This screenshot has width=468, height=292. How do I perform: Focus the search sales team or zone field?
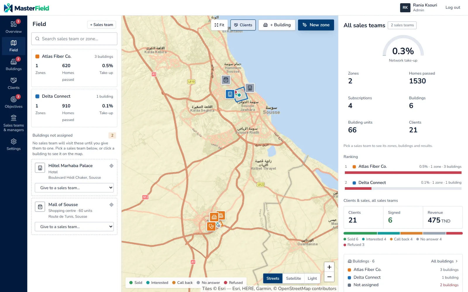pos(74,39)
